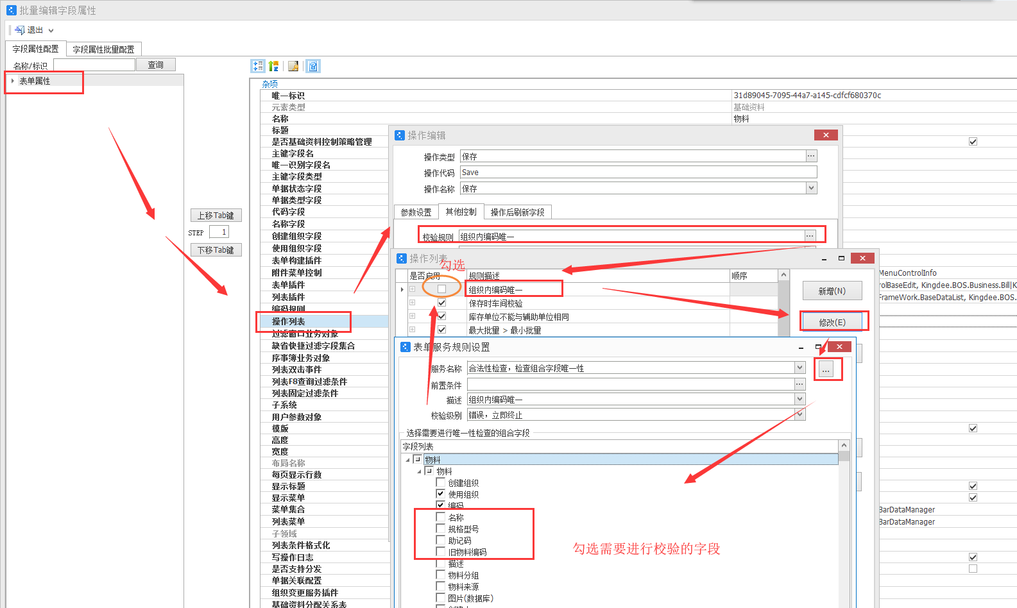Click the 查询 search button
The height and width of the screenshot is (608, 1017).
155,65
